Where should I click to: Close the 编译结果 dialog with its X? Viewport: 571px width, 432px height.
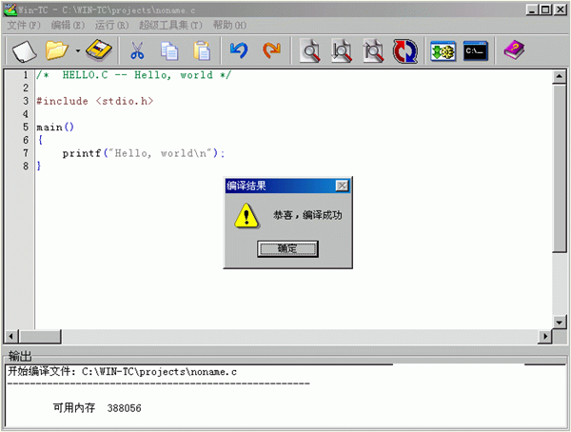click(x=342, y=187)
